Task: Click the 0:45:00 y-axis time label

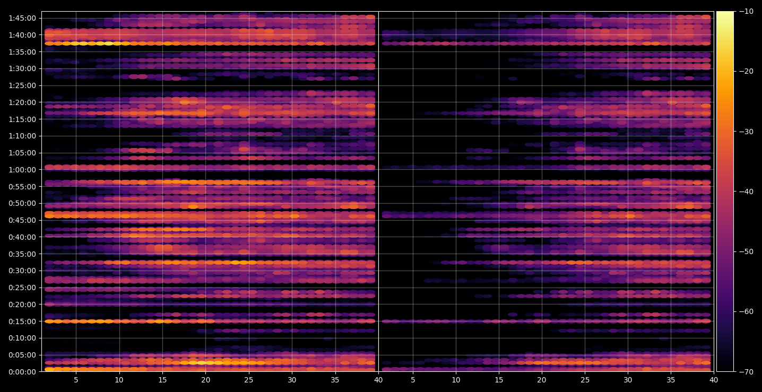Action: (22, 220)
